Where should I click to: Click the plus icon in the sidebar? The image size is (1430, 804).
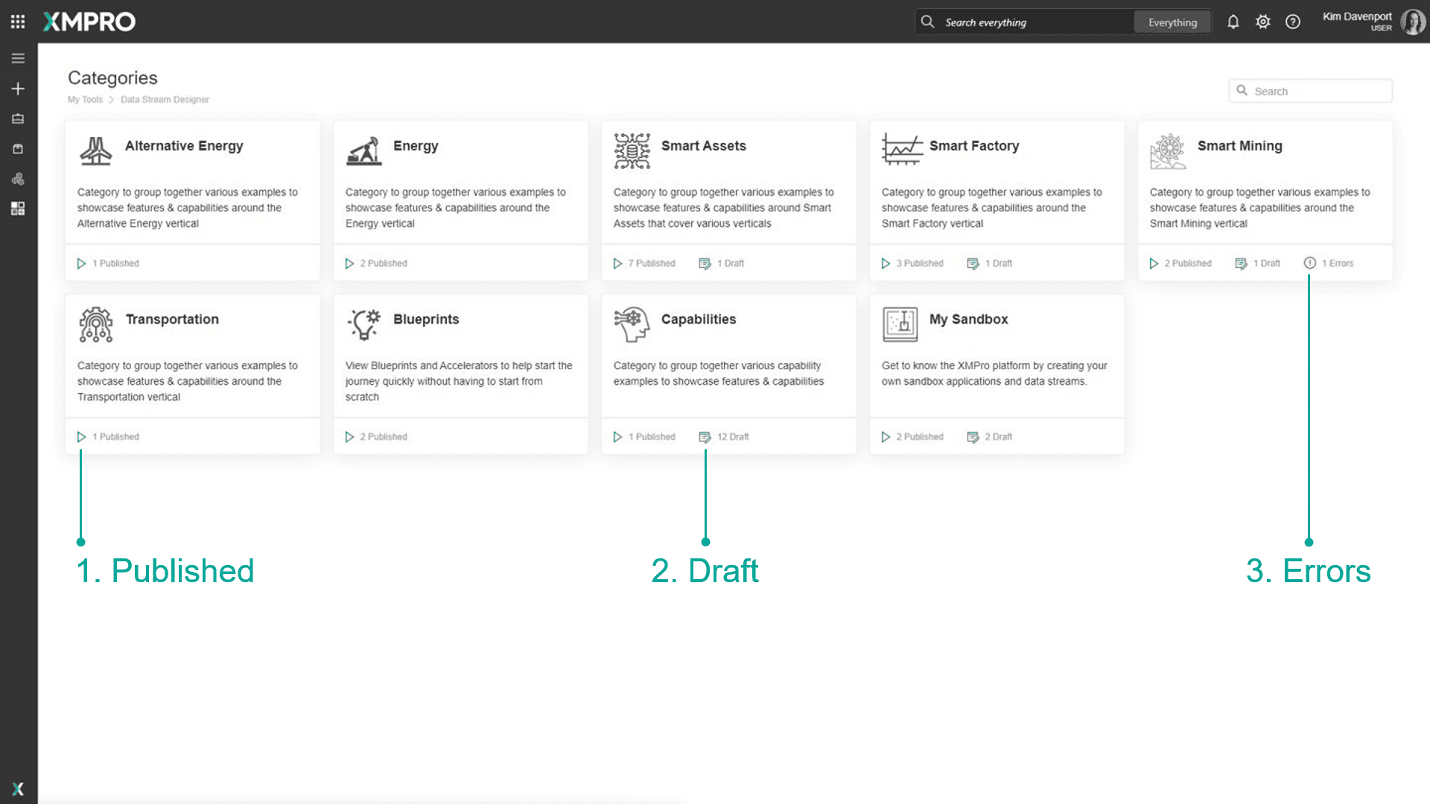tap(18, 88)
